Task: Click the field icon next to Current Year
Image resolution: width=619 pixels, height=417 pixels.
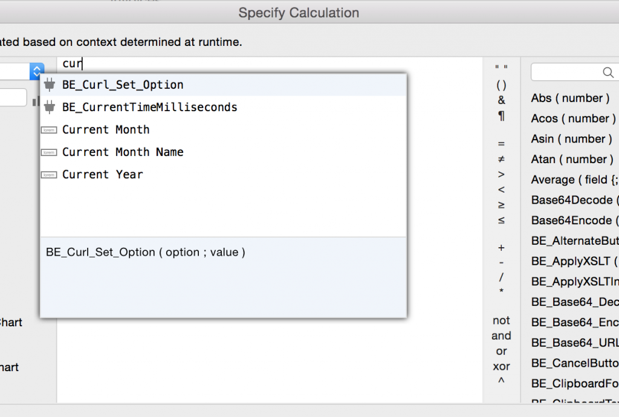Action: tap(49, 175)
